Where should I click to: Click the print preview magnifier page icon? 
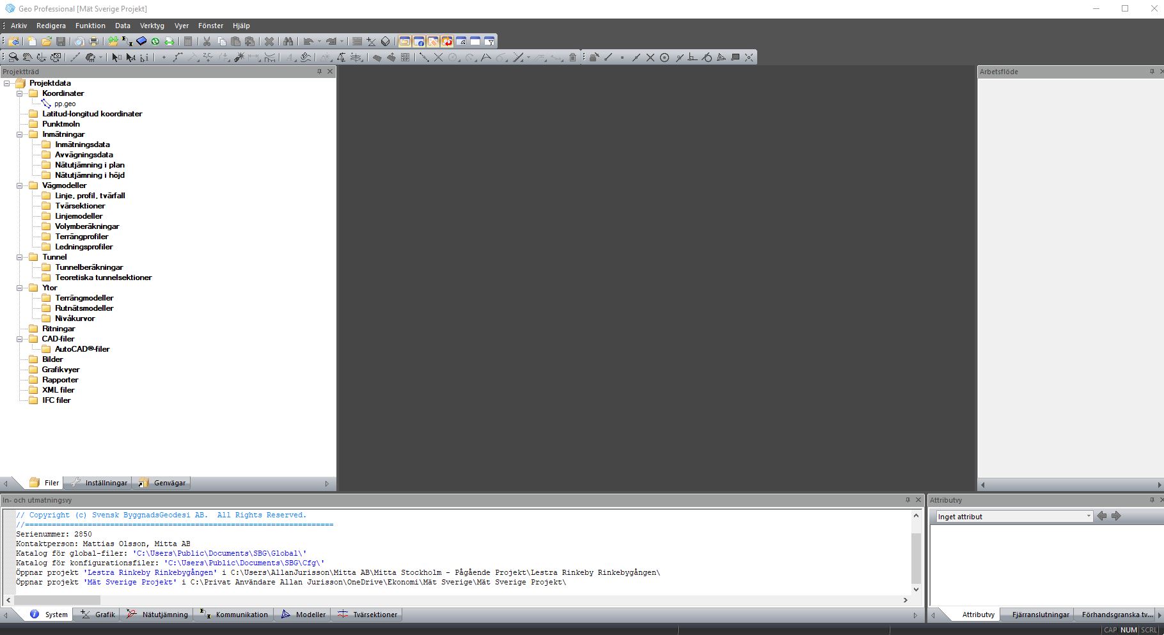click(x=79, y=42)
